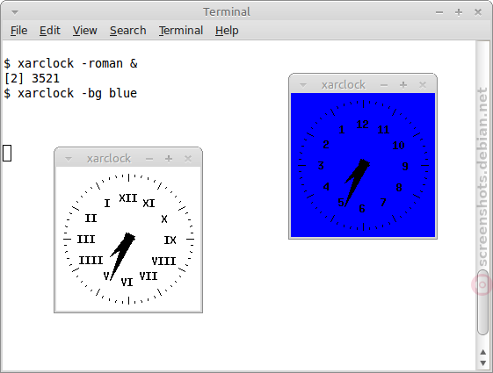Screen dimensions: 493x373
Task: Open the Search menu
Action: (x=128, y=31)
